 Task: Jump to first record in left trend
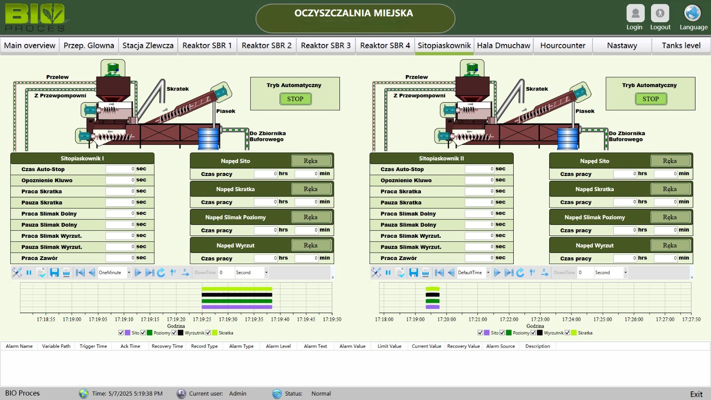tap(80, 272)
